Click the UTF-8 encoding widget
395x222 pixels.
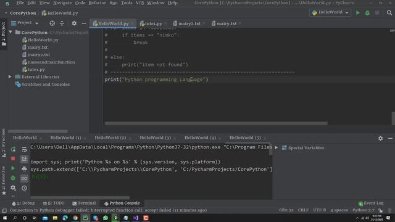click(320, 210)
